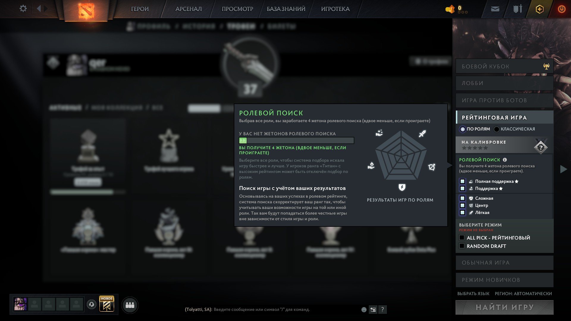Check ALL PICK - РЕЙТИНГОВЫЙ mode
This screenshot has width=571, height=321.
(462, 237)
